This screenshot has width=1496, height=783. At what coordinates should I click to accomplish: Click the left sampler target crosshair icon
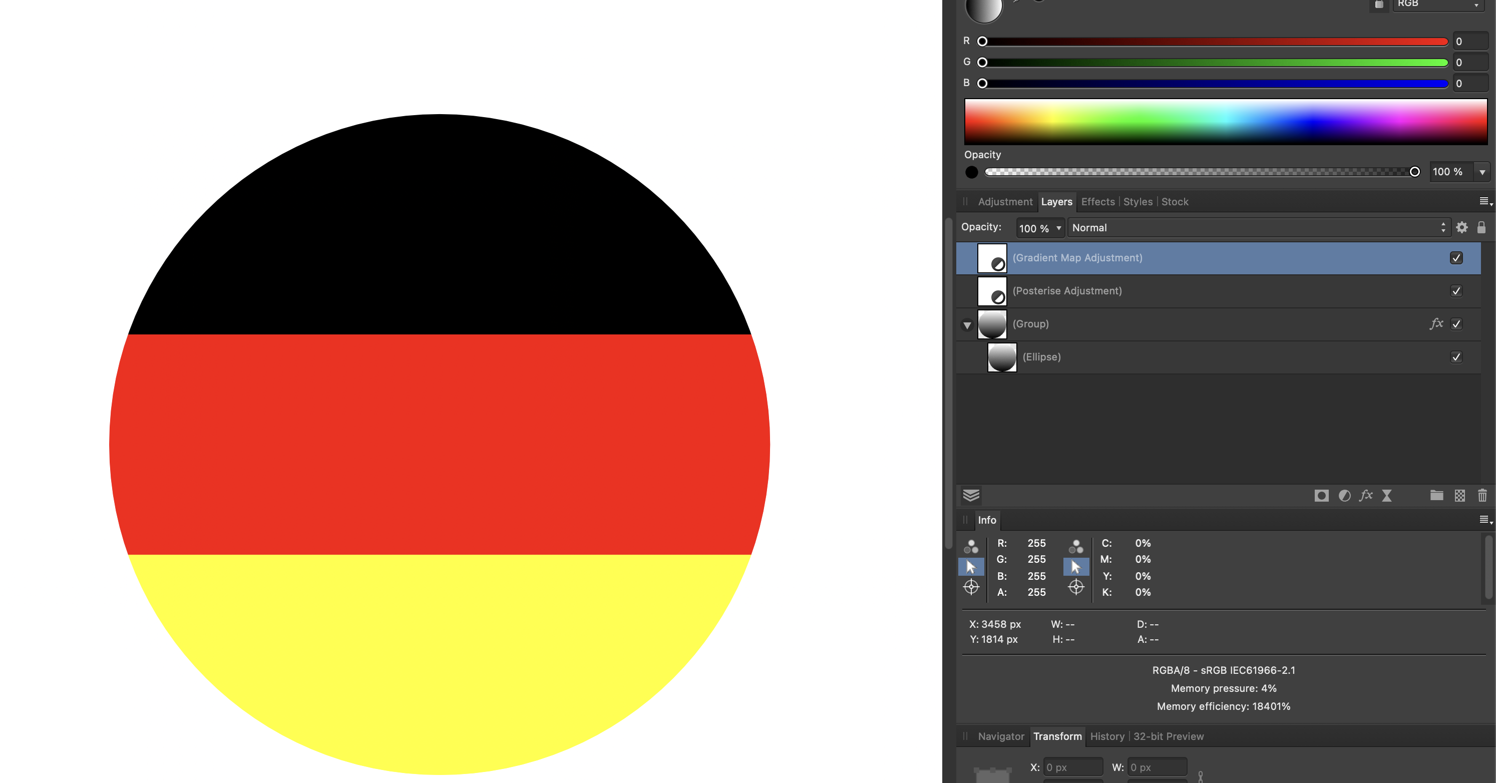[971, 587]
